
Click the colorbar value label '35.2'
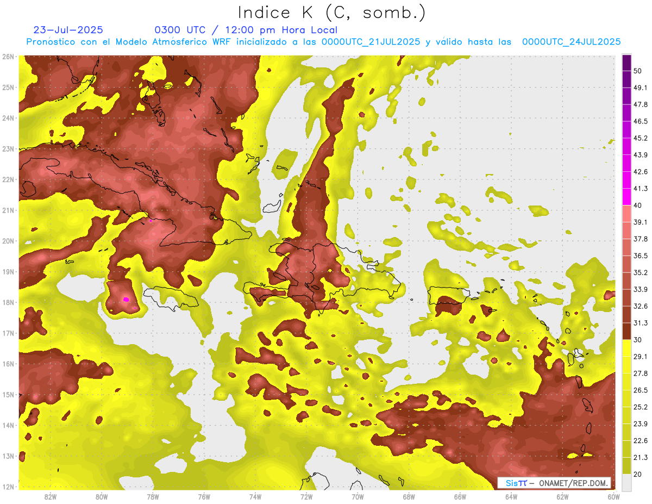coord(640,272)
